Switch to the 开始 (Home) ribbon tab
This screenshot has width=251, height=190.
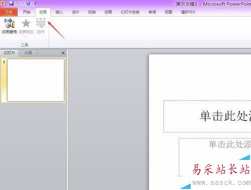point(27,12)
